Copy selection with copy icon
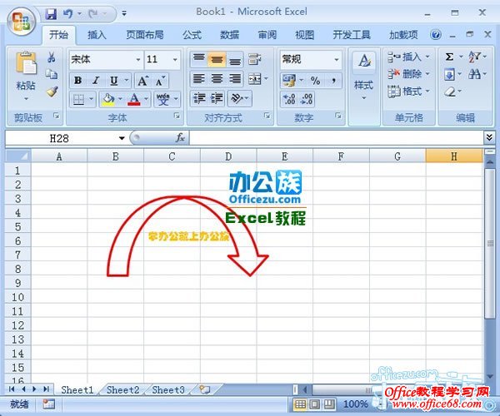The image size is (500, 416). tap(52, 75)
